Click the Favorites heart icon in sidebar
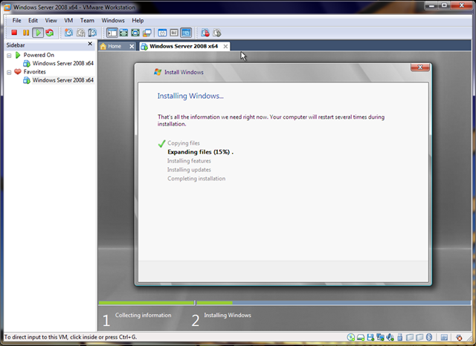The image size is (476, 346). point(18,71)
